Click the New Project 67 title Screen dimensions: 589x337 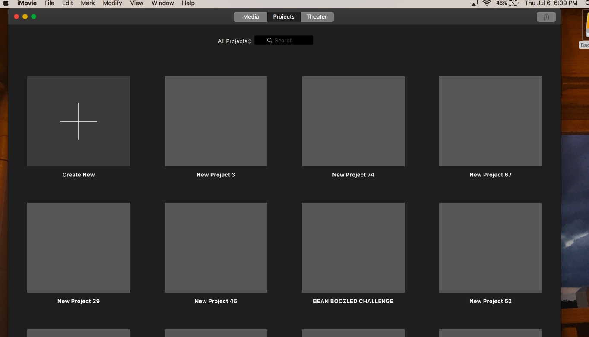[491, 175]
